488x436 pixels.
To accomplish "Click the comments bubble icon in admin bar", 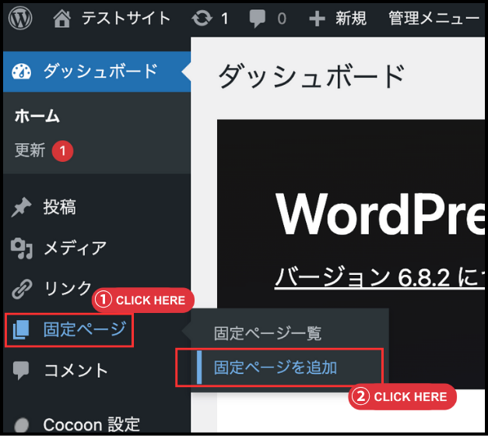I will point(258,19).
